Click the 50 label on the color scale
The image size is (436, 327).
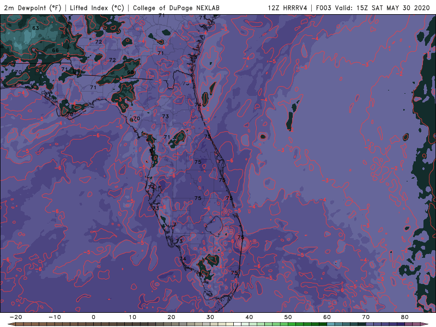pos(288,317)
